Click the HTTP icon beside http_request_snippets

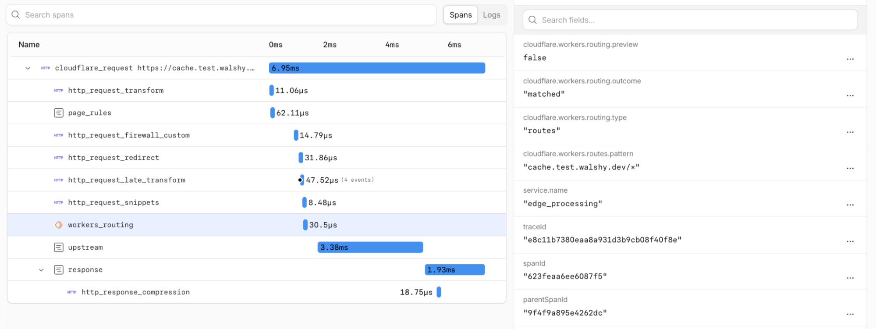pyautogui.click(x=59, y=202)
